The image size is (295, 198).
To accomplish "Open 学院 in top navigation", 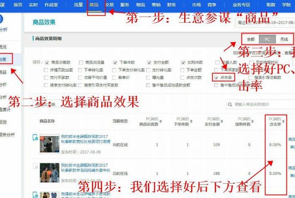I will coord(286,5).
